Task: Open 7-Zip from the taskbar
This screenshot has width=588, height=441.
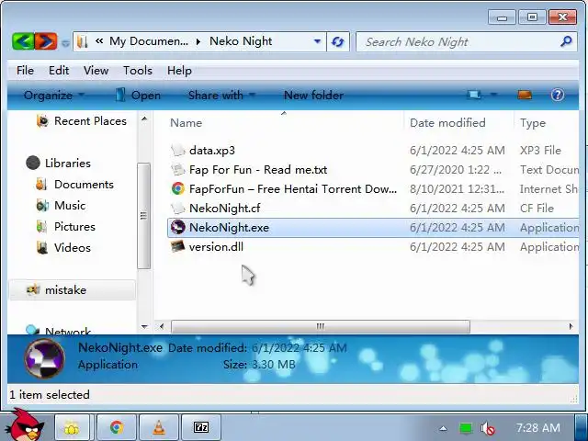Action: pyautogui.click(x=201, y=427)
